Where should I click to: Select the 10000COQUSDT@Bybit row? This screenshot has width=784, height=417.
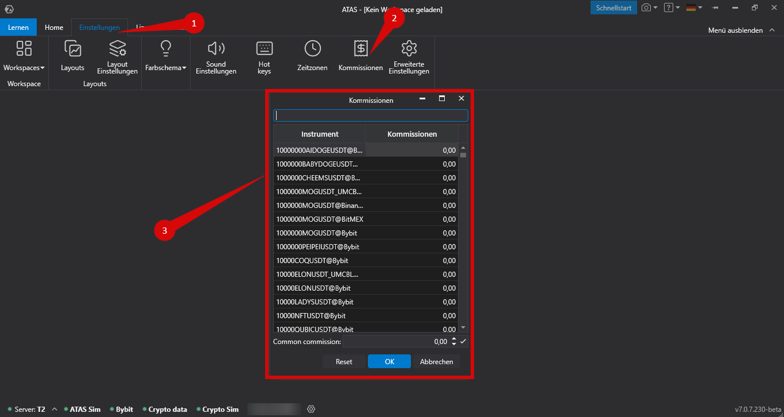click(x=366, y=260)
